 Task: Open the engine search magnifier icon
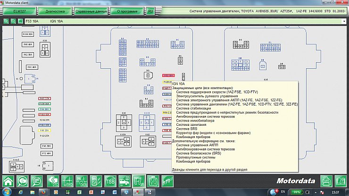pos(23,181)
